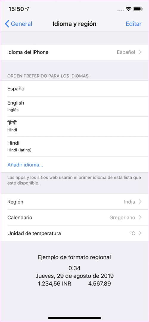
Task: Tap the Añadir idioma link
Action: tap(25, 165)
